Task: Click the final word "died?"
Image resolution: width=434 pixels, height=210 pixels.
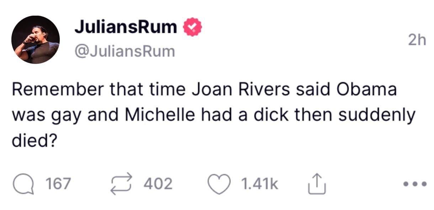Action: tap(35, 141)
